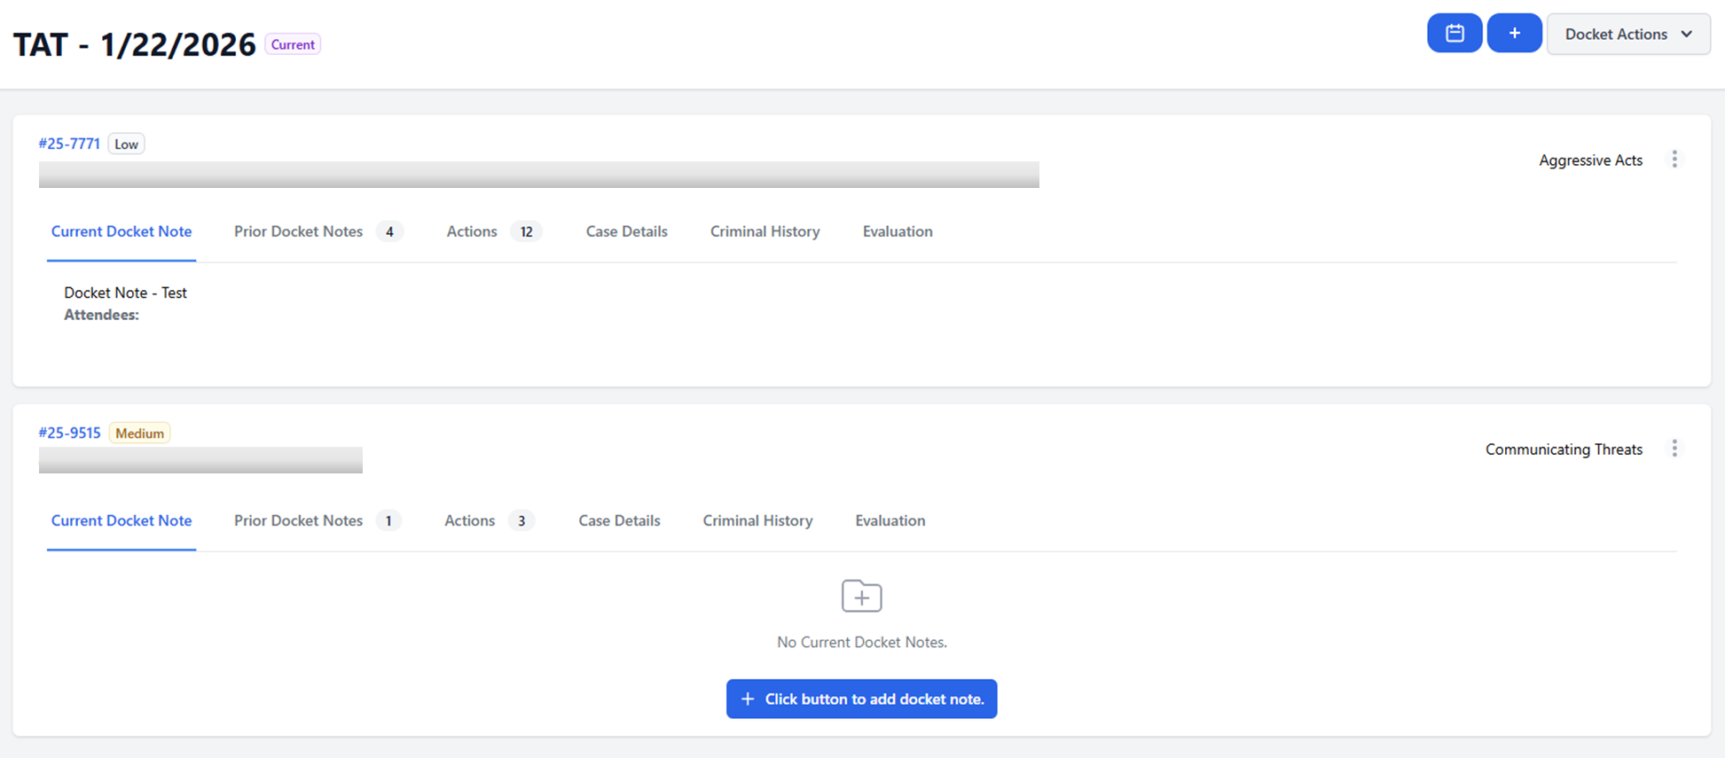Select Case Details tab in first case
This screenshot has width=1725, height=758.
[626, 231]
